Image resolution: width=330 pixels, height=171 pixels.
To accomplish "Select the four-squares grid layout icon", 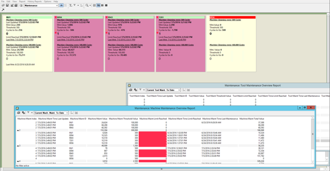I will click(x=102, y=5).
